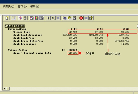Click the horizontal scrollbar left arrow
Screen dimensions: 138x94
tap(5, 88)
